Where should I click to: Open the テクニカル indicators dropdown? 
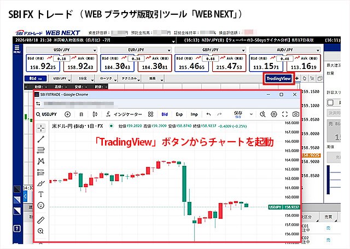coord(130,79)
